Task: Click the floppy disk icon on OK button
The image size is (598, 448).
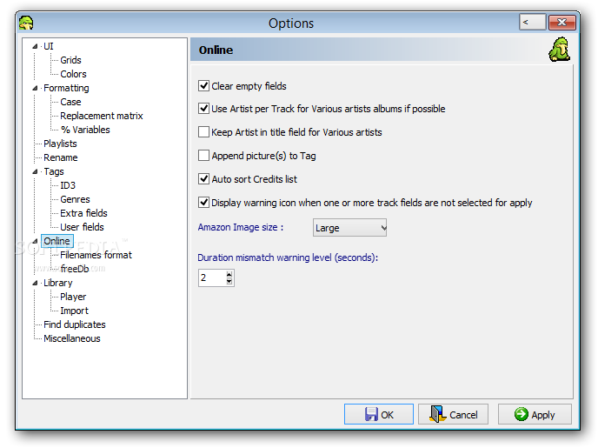Action: coord(371,414)
